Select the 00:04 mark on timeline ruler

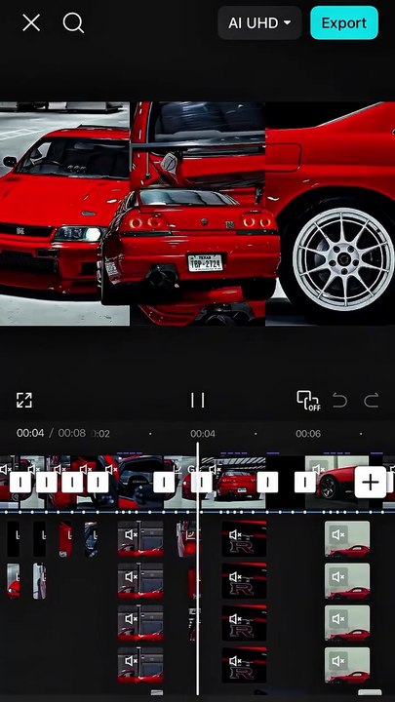(203, 433)
